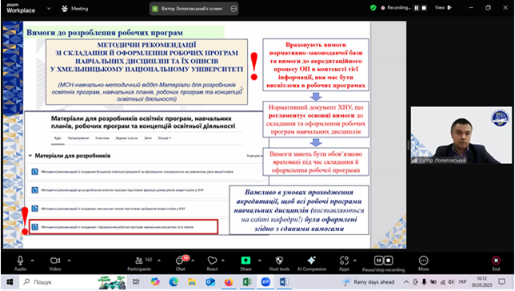Image resolution: width=515 pixels, height=291 pixels.
Task: Expand audio options arrow next to Audio
Action: tap(32, 261)
